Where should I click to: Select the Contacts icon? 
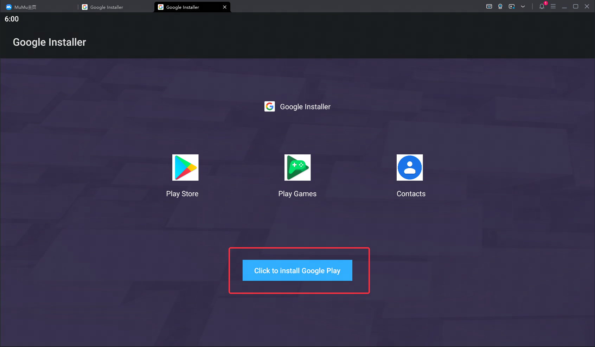(410, 167)
